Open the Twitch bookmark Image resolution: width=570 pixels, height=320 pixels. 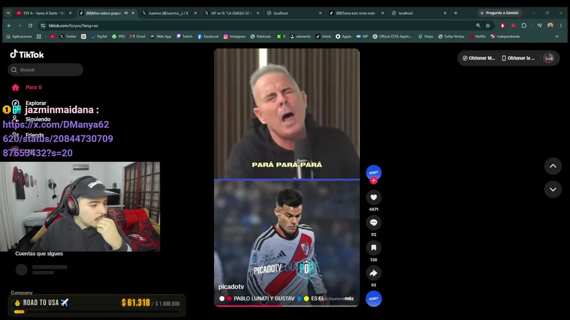click(x=184, y=36)
